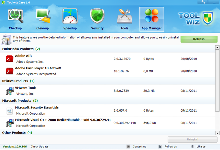Select Microsoft Visual C++ 2008 Redistributable name
The width and height of the screenshot is (220, 150).
[x=63, y=120]
